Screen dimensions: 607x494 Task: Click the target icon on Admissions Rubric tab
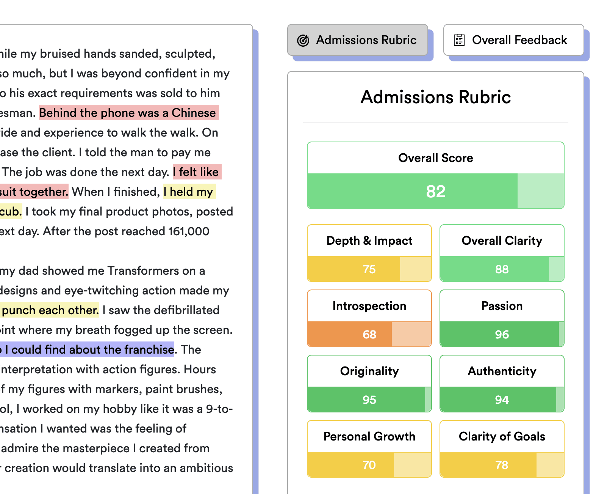click(x=303, y=40)
